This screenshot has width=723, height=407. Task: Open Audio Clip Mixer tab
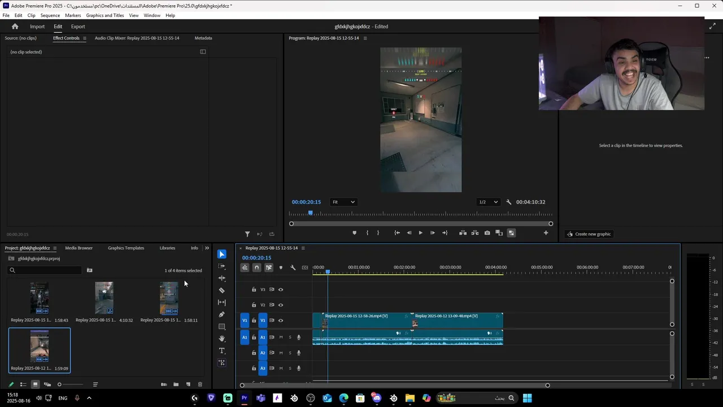(x=137, y=38)
